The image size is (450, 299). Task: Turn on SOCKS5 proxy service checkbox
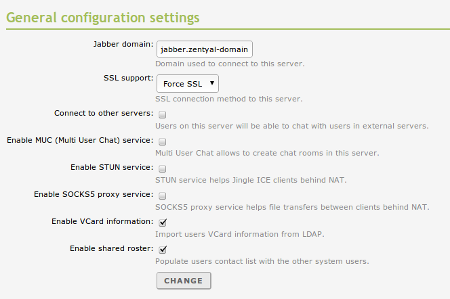(x=163, y=195)
